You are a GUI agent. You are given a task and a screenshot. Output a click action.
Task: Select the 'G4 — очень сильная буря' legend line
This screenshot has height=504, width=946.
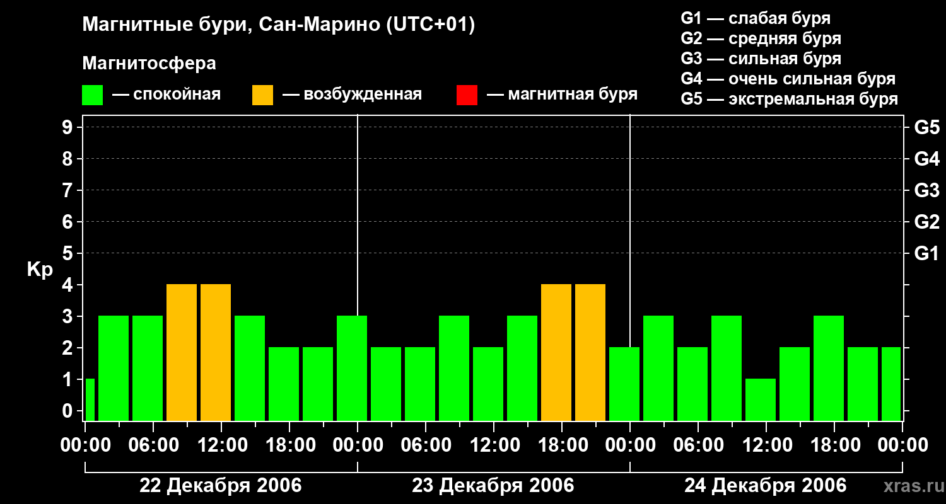[x=788, y=79]
